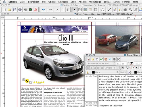Save document with the floppy disk icon

pos(15,10)
